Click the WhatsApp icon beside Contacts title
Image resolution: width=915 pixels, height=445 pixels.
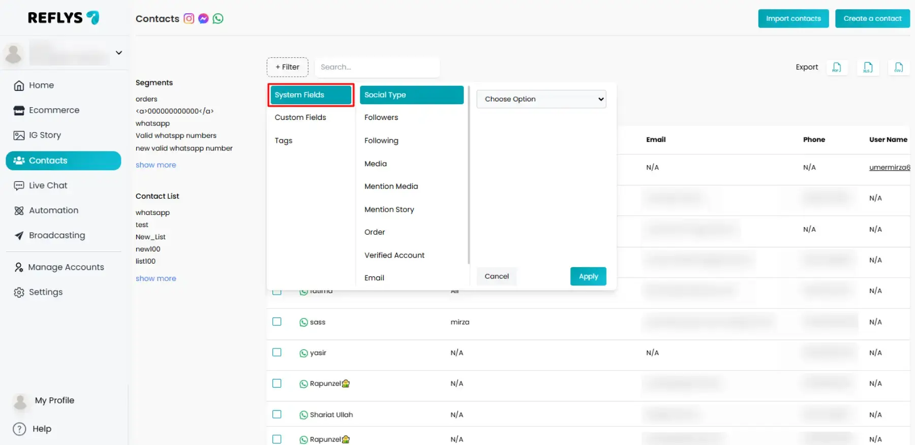(218, 19)
